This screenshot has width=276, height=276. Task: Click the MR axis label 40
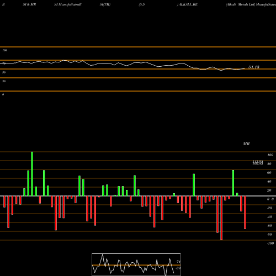pos(269,182)
